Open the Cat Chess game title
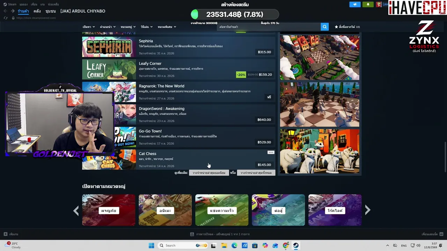This screenshot has height=251, width=447. tap(147, 154)
